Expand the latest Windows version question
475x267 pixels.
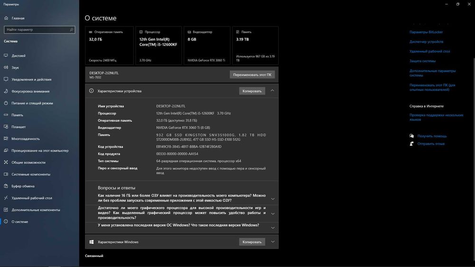(273, 228)
